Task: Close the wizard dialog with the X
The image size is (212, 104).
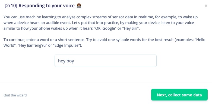Action: pyautogui.click(x=206, y=6)
